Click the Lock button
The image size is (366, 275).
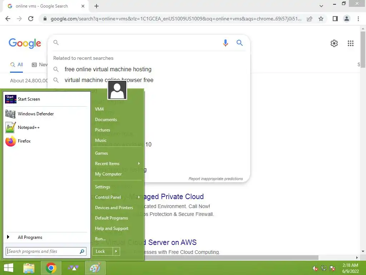[103, 251]
